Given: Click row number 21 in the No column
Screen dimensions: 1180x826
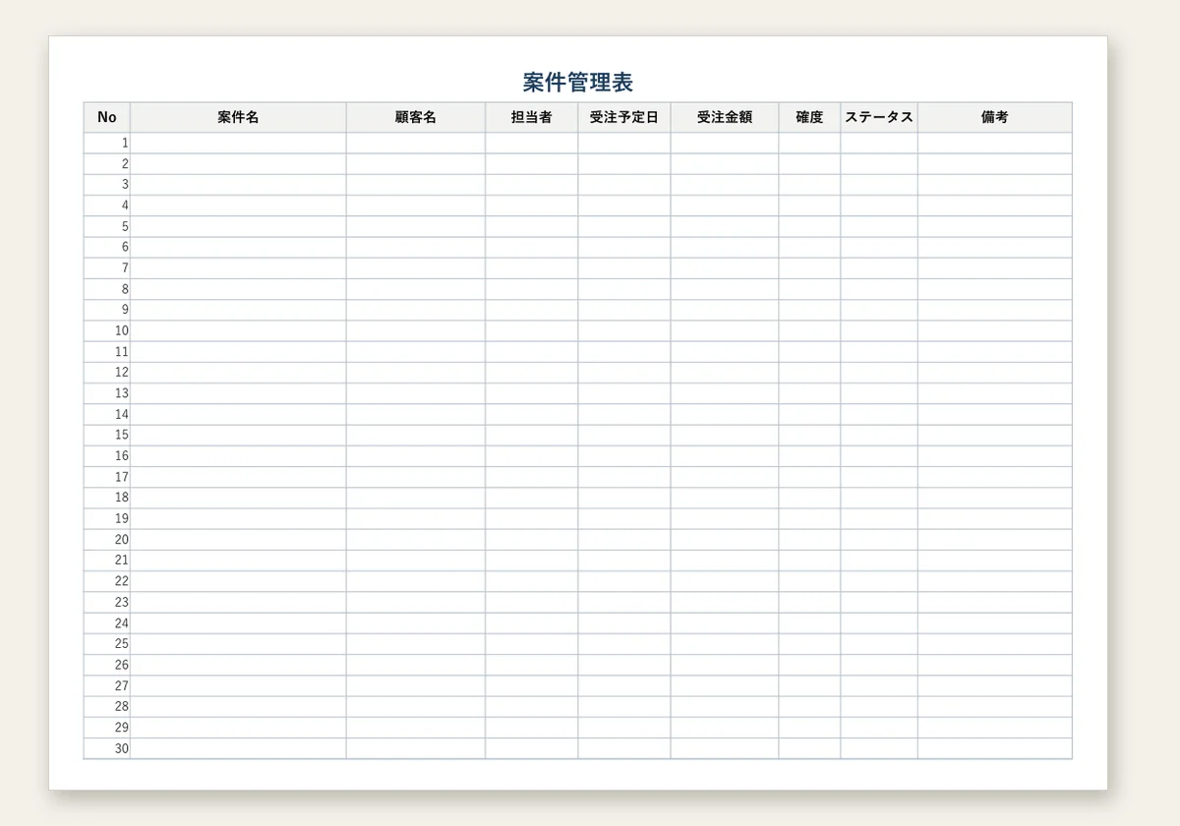Looking at the screenshot, I should [107, 560].
